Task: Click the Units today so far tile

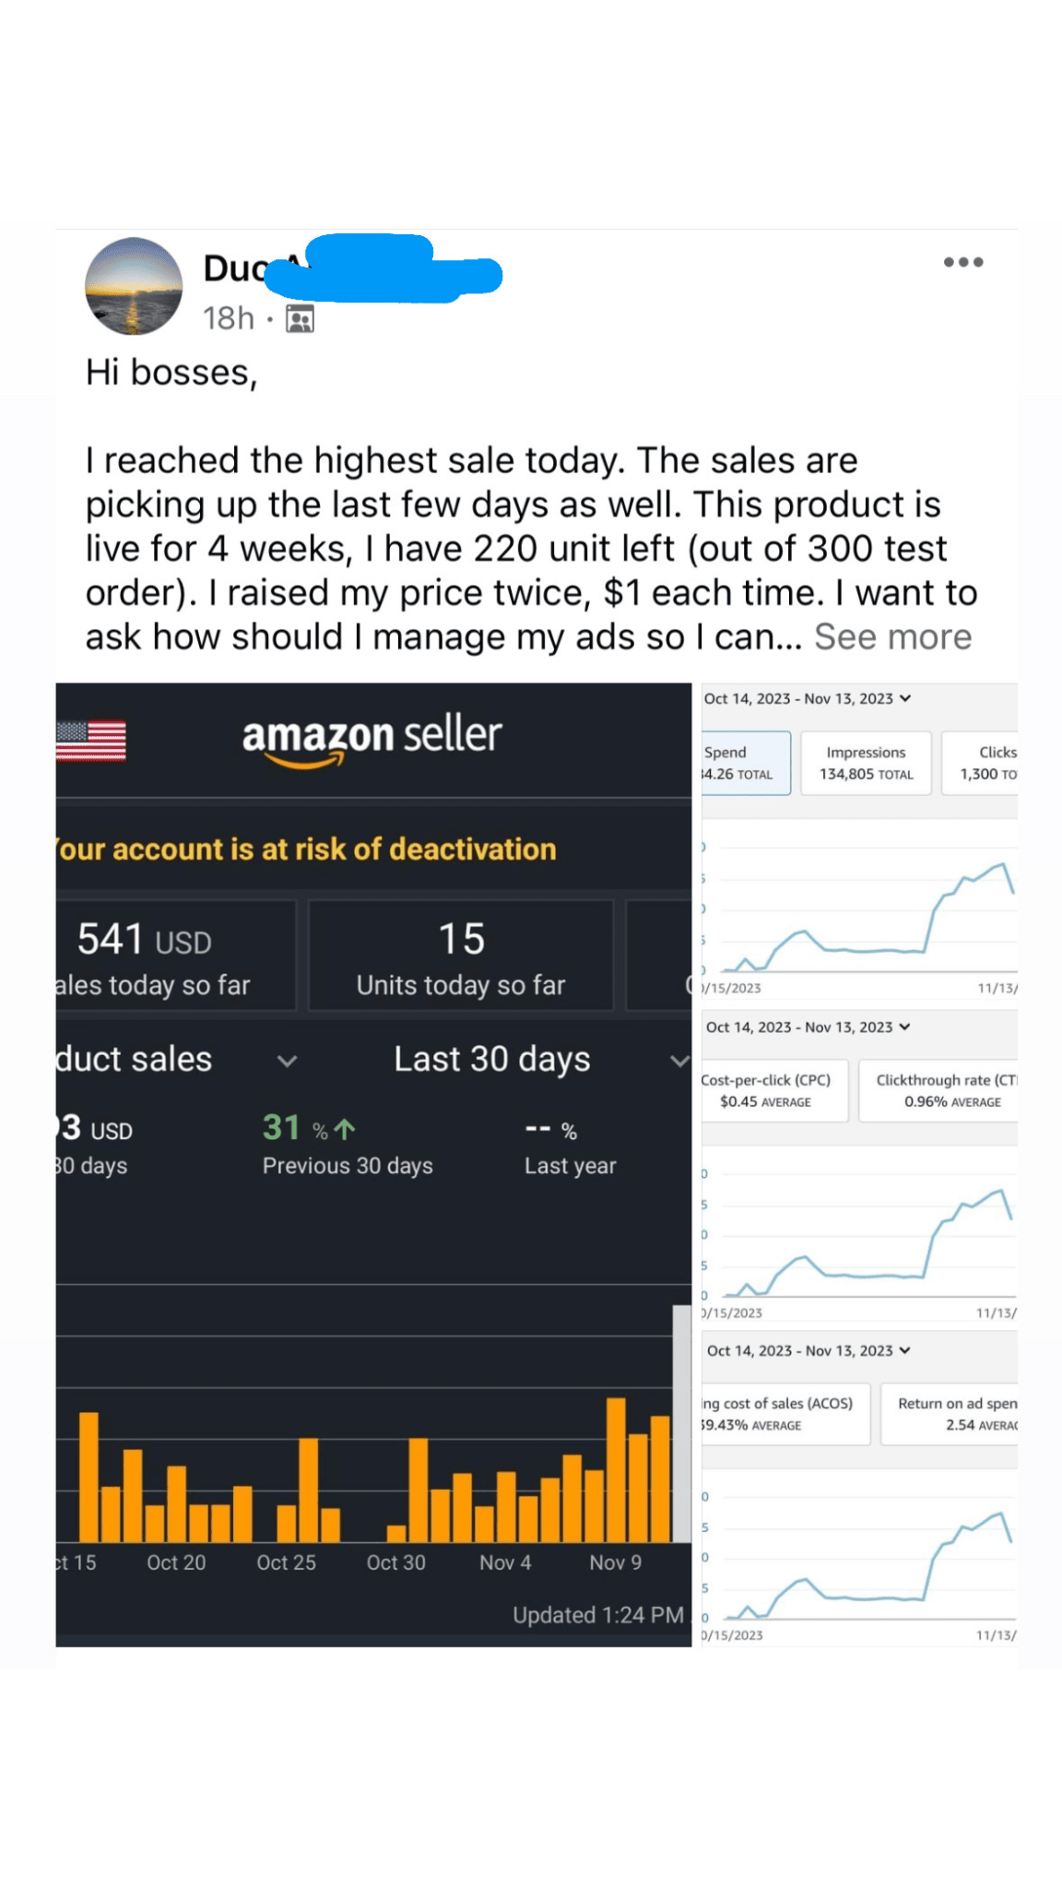Action: click(460, 956)
